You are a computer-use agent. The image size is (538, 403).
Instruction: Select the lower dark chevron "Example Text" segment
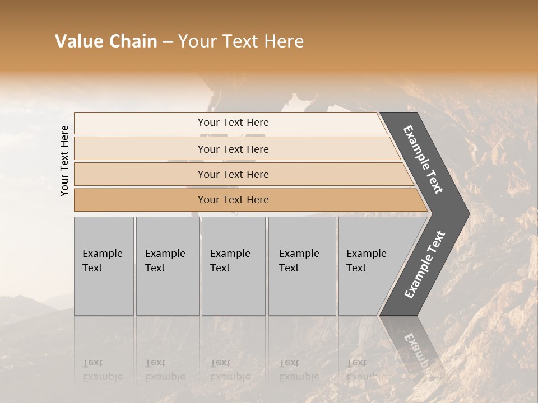pyautogui.click(x=424, y=265)
